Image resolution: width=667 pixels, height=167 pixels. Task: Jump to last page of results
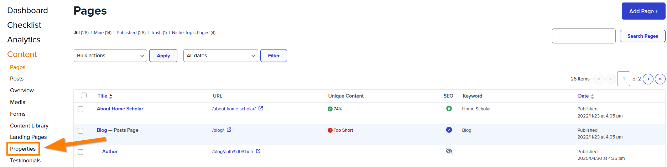pyautogui.click(x=660, y=79)
